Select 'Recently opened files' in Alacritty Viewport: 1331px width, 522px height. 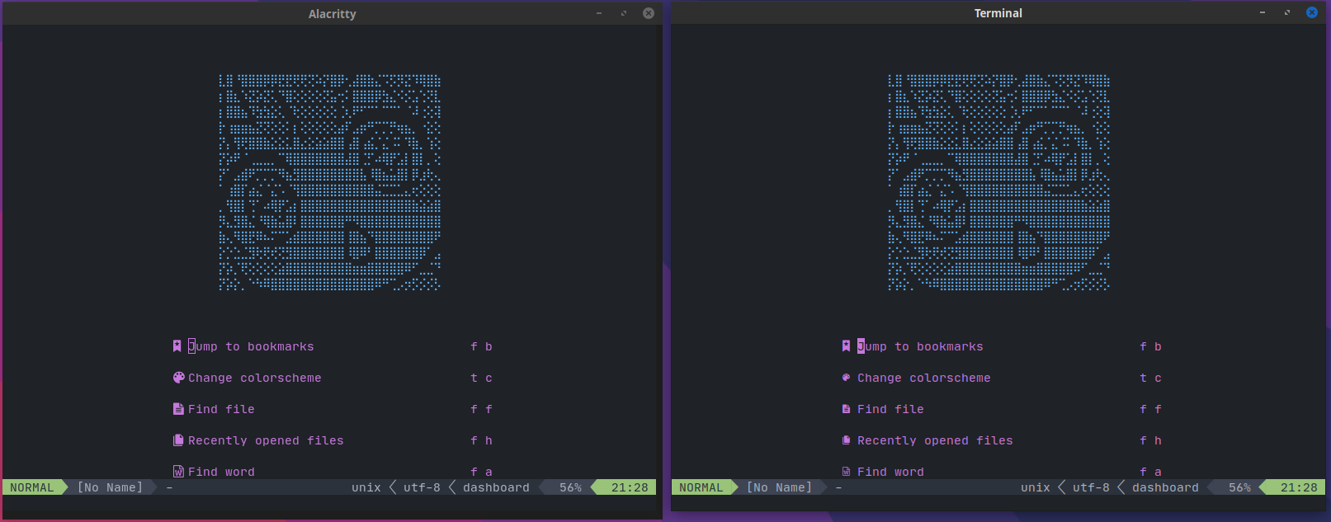[x=266, y=440]
